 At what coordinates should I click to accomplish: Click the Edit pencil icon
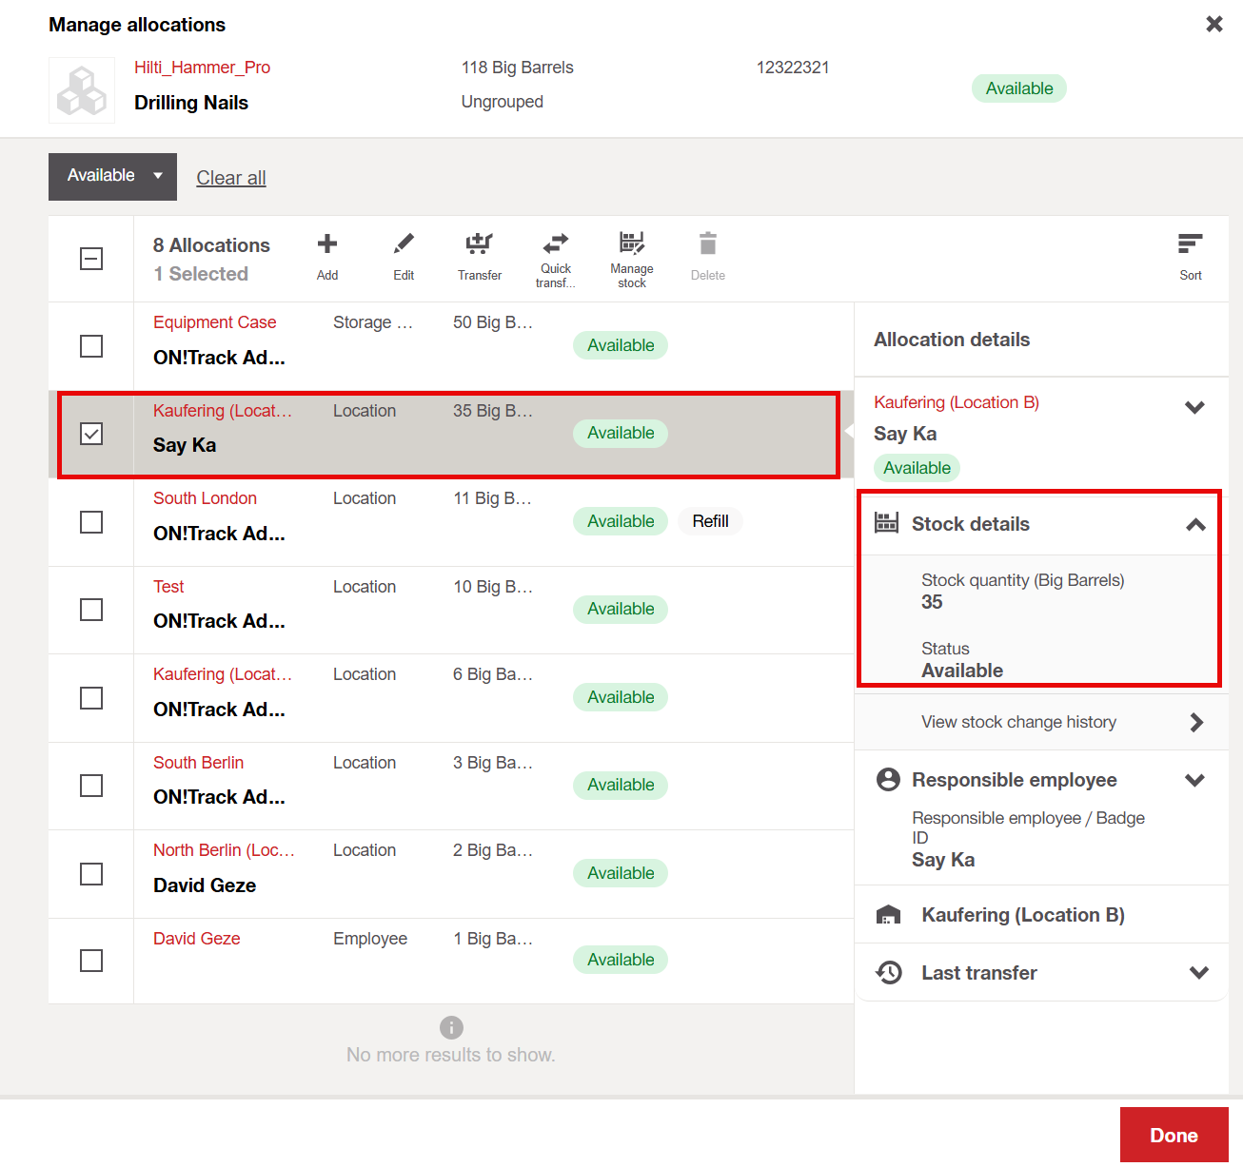click(404, 245)
